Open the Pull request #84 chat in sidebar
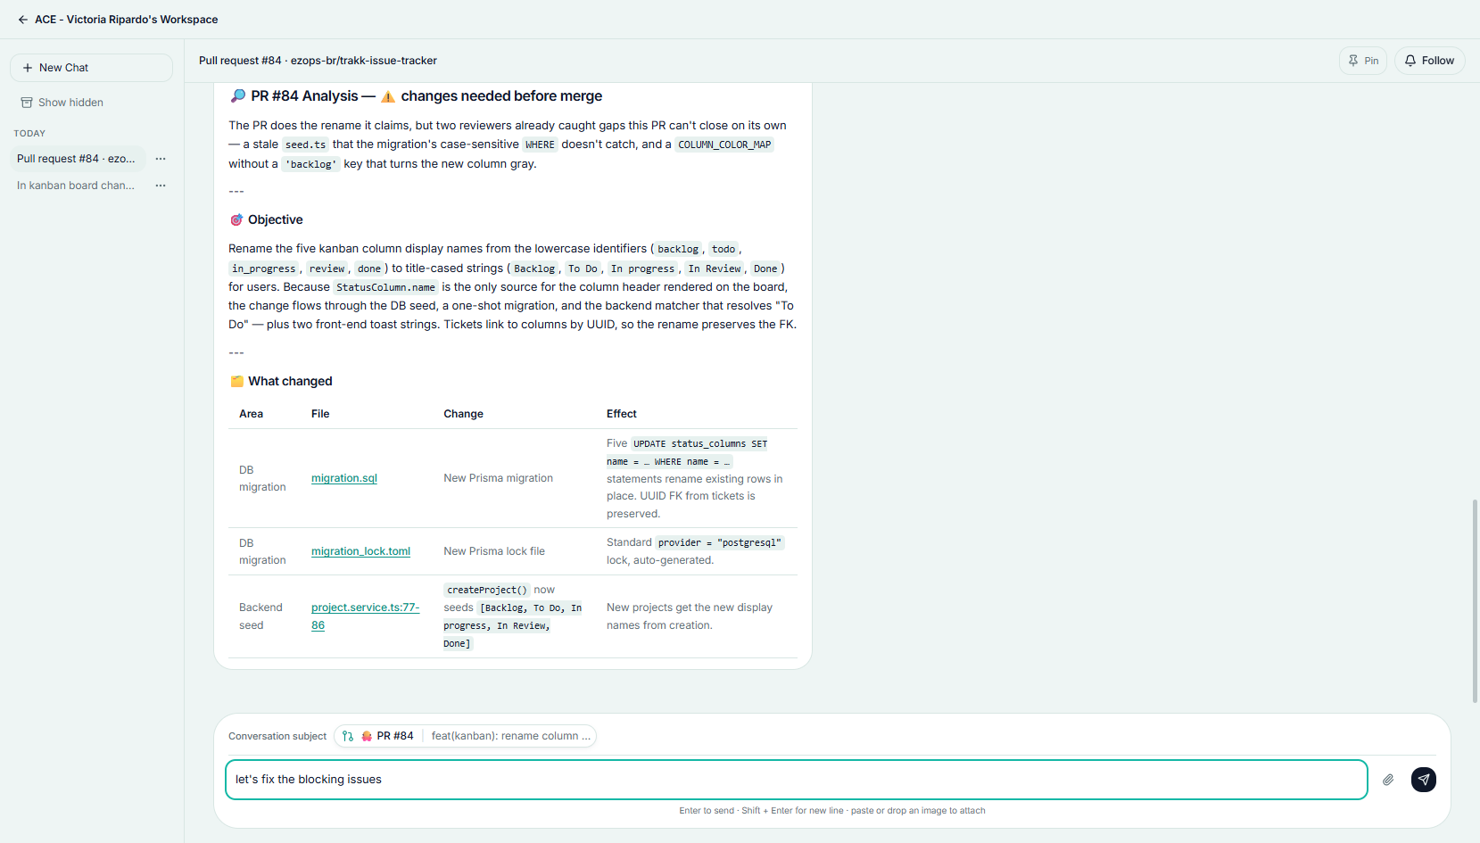This screenshot has height=843, width=1480. click(x=77, y=159)
